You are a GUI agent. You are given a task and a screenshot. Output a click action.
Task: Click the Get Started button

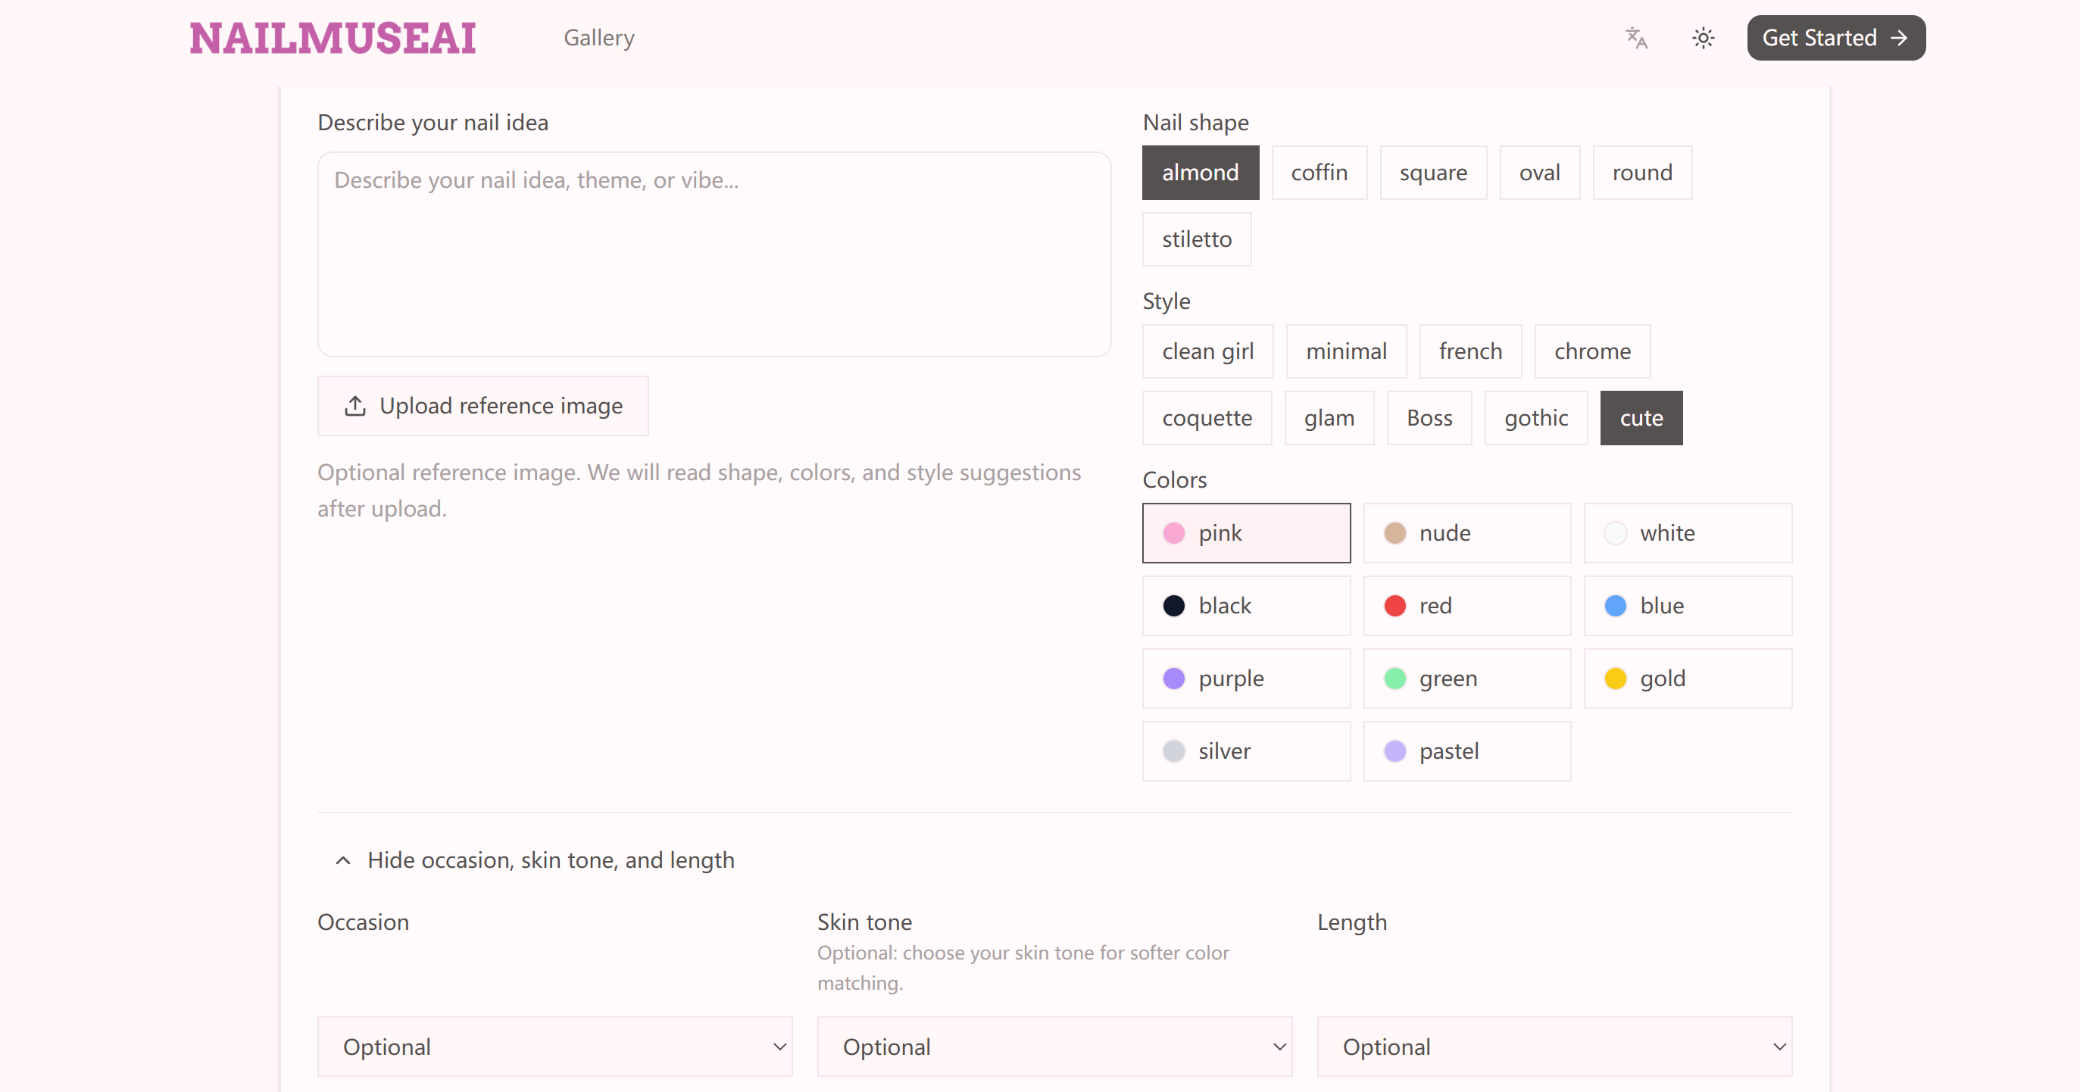tap(1835, 38)
